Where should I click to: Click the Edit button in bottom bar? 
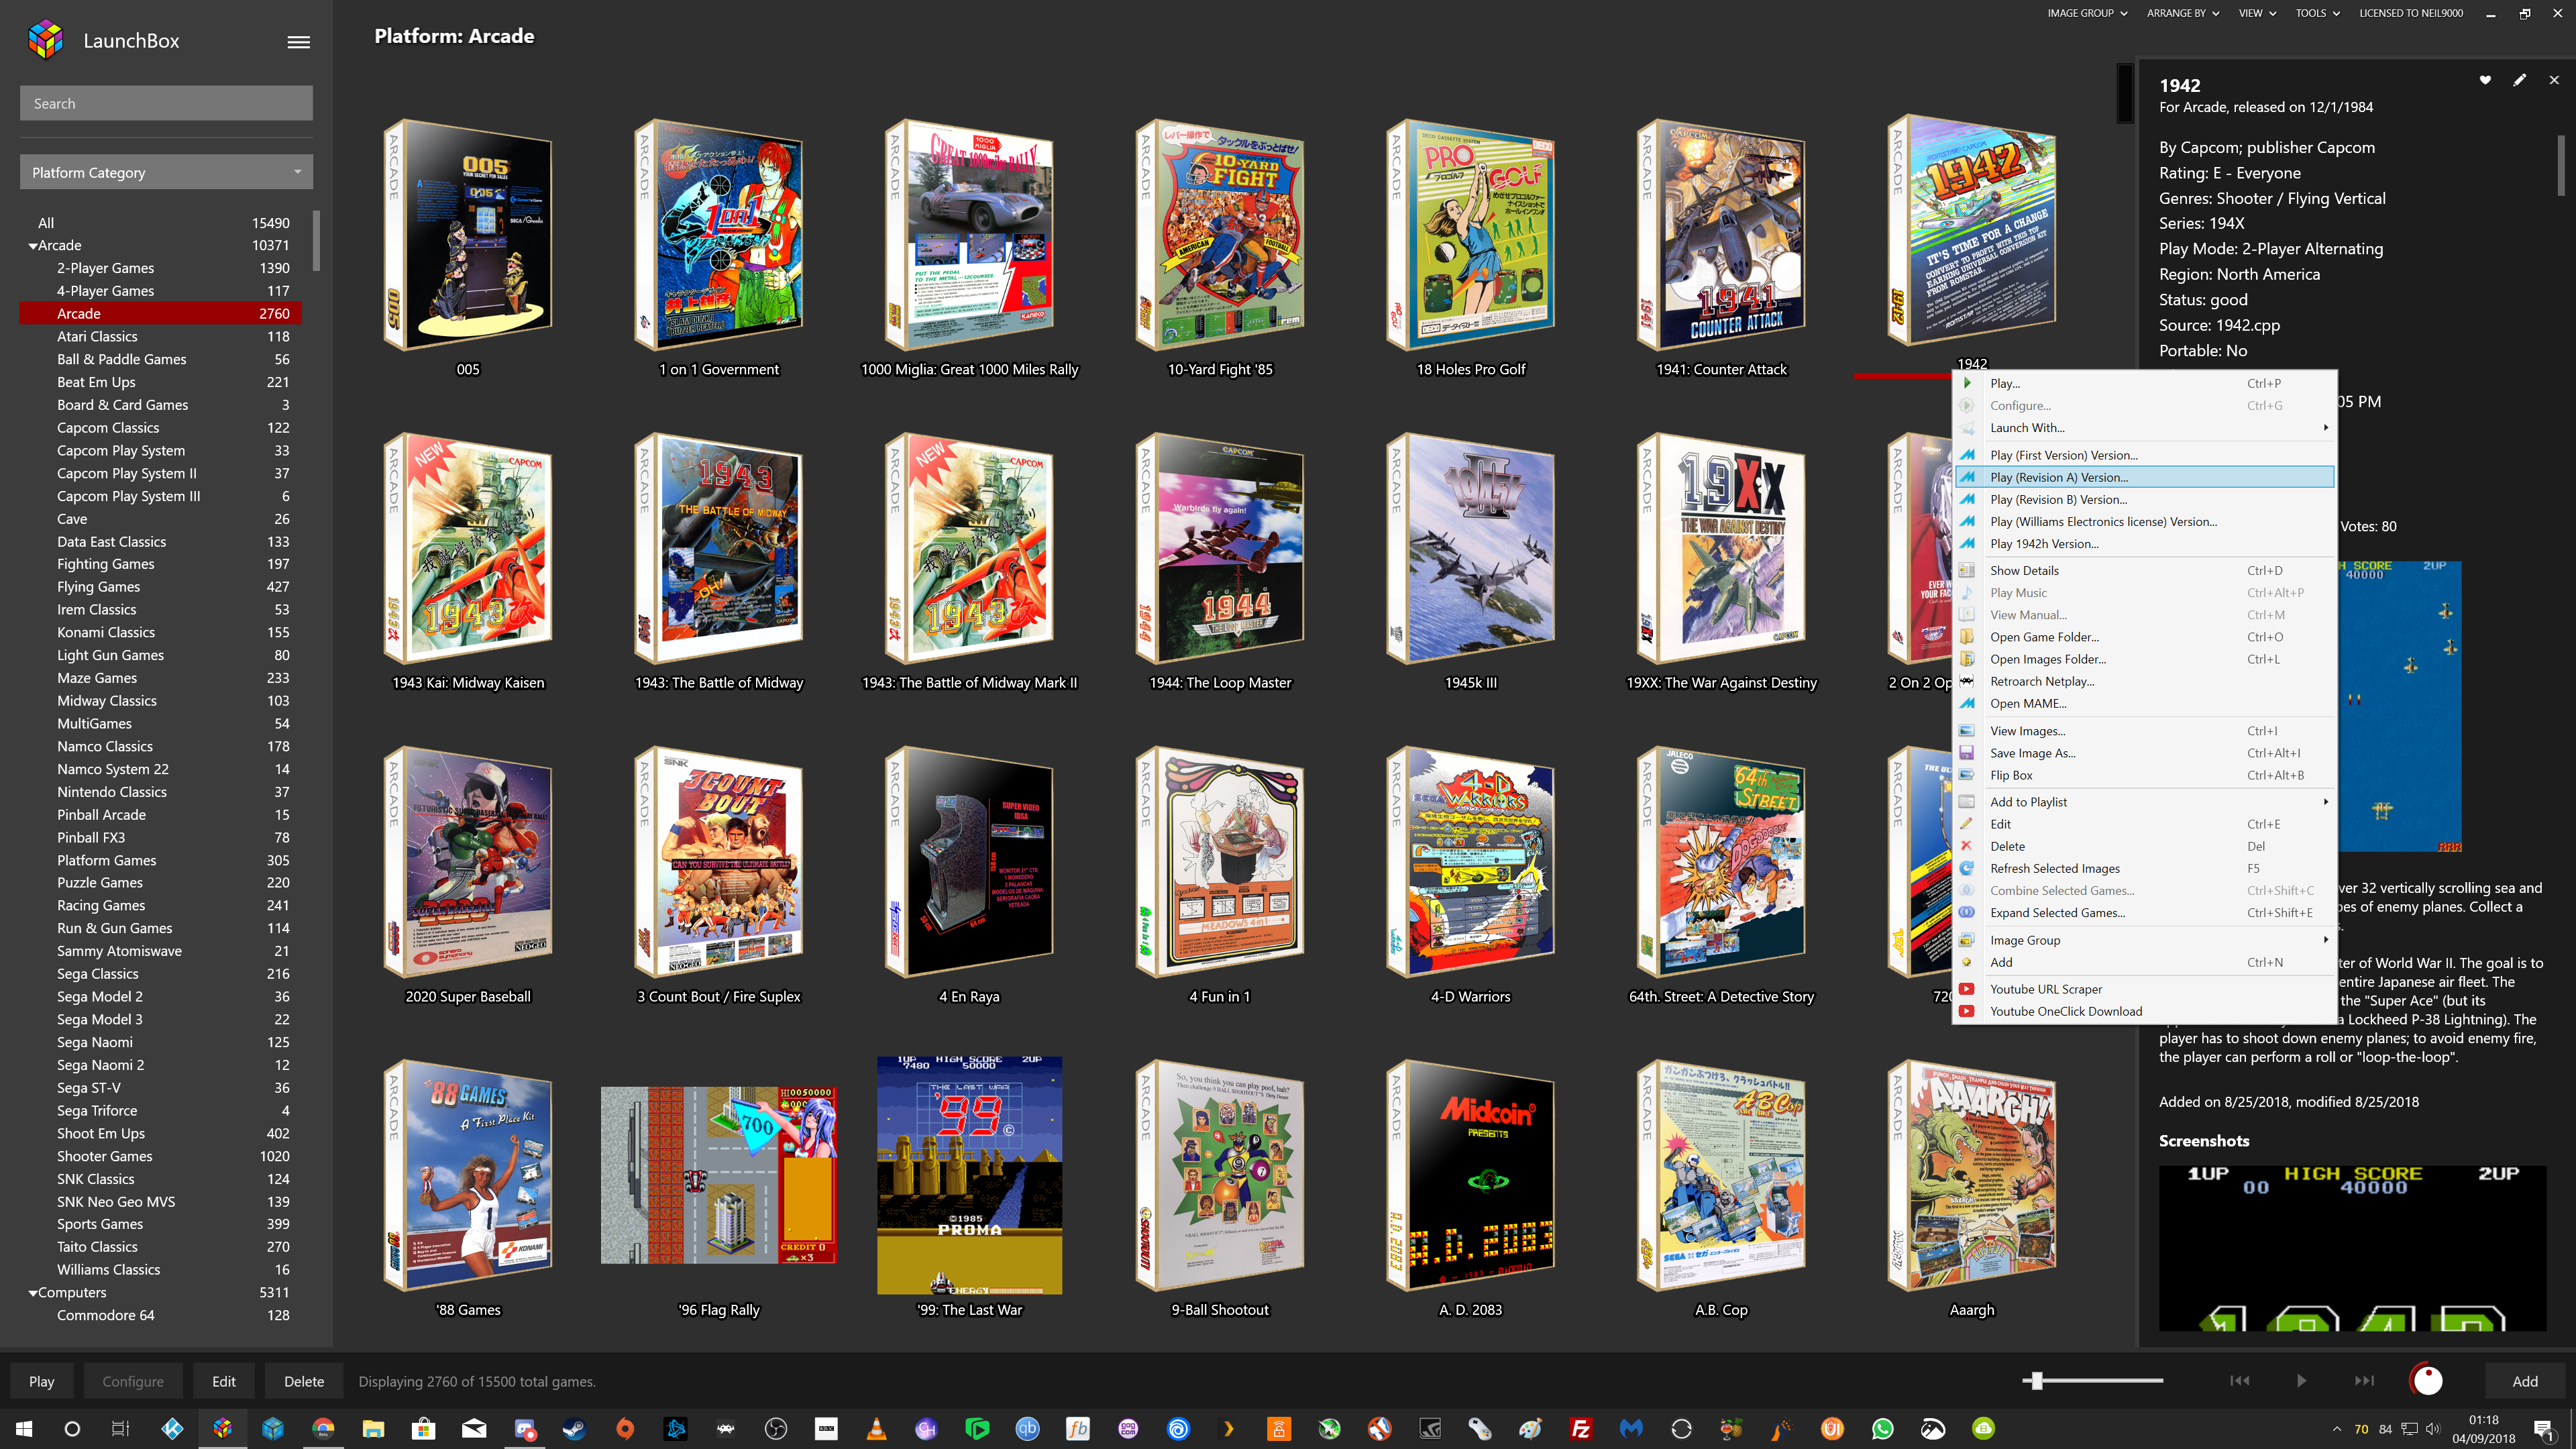pyautogui.click(x=224, y=1381)
